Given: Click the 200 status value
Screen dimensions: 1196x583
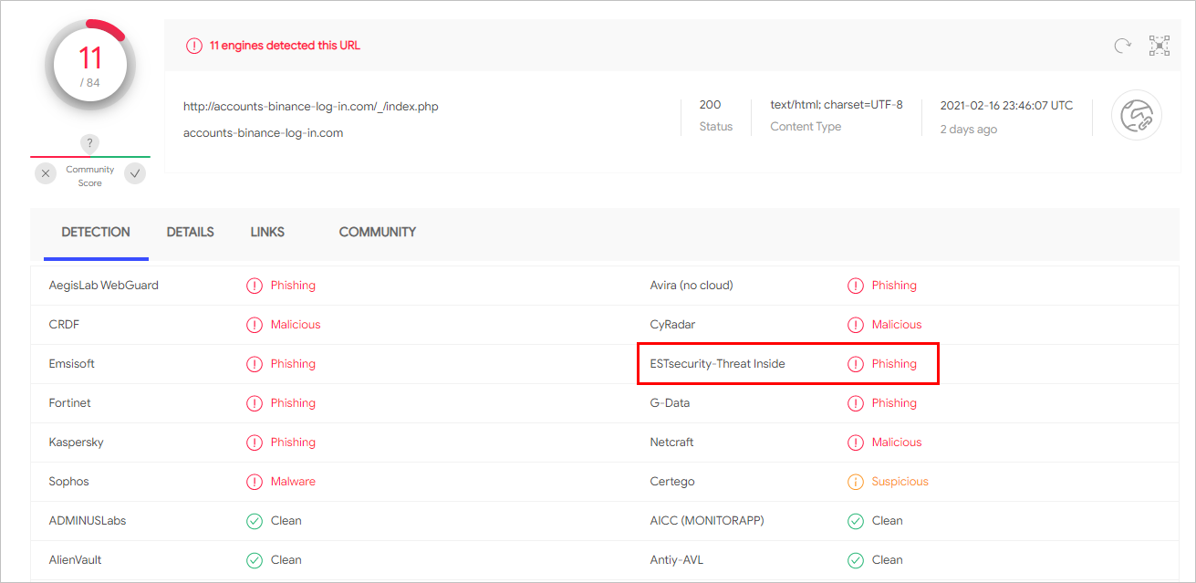Looking at the screenshot, I should pyautogui.click(x=710, y=105).
